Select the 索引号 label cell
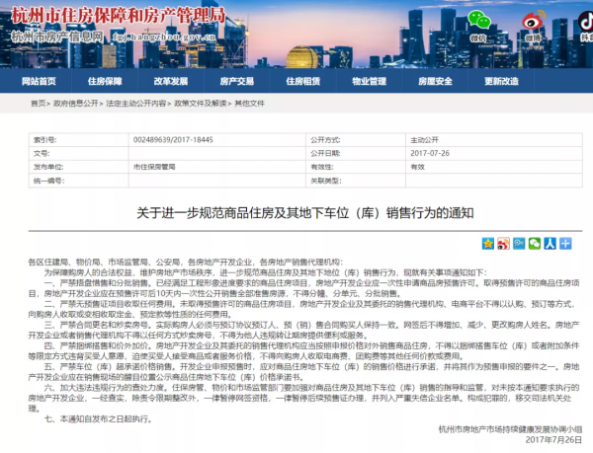593x453 pixels. coord(79,140)
